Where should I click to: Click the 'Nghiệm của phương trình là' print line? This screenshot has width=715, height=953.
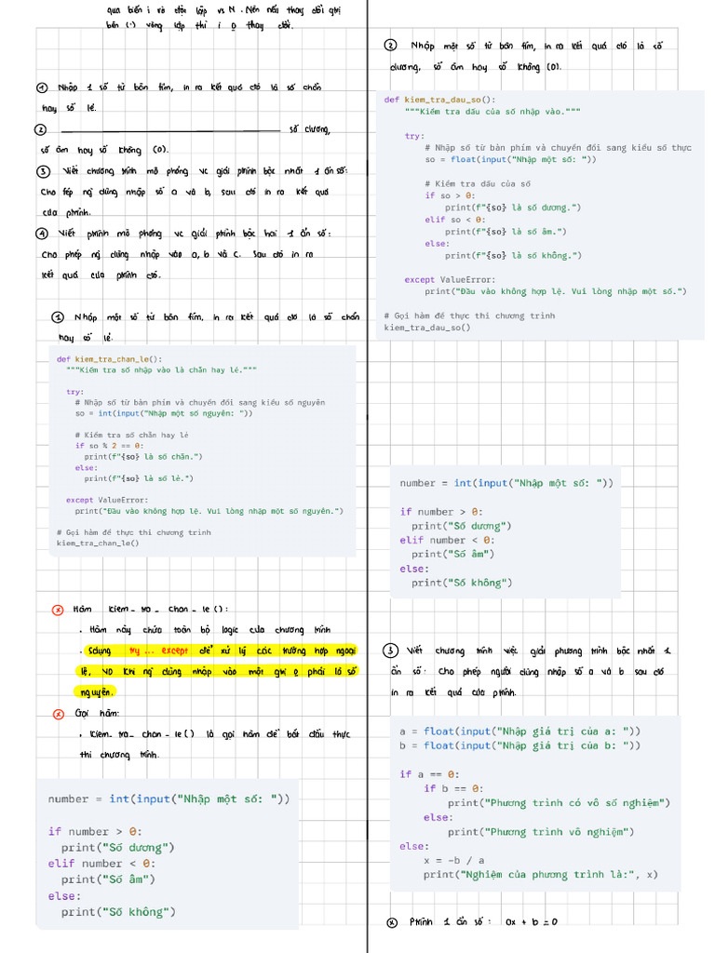(x=541, y=875)
